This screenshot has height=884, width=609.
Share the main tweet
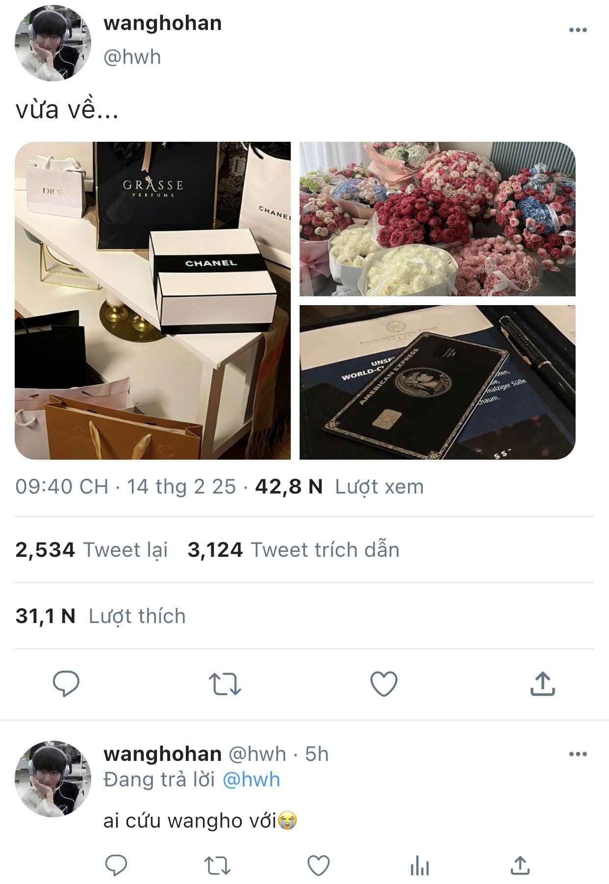point(542,683)
